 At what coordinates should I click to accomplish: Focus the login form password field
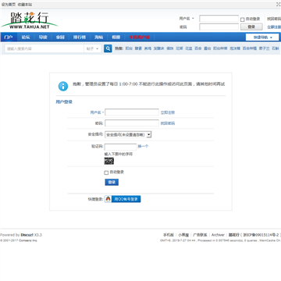(x=132, y=123)
